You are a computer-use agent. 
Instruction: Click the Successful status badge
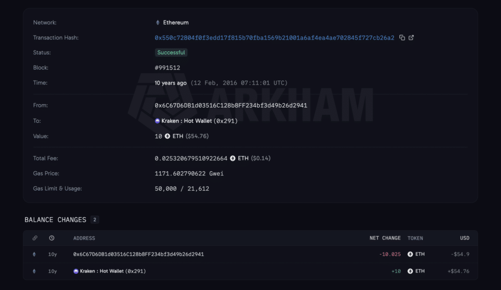click(171, 53)
